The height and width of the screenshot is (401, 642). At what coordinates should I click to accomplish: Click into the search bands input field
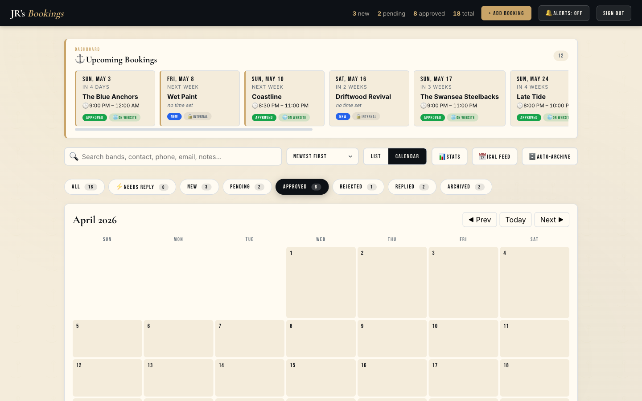tap(178, 156)
